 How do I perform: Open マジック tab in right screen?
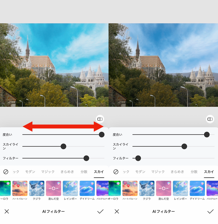(x=158, y=172)
